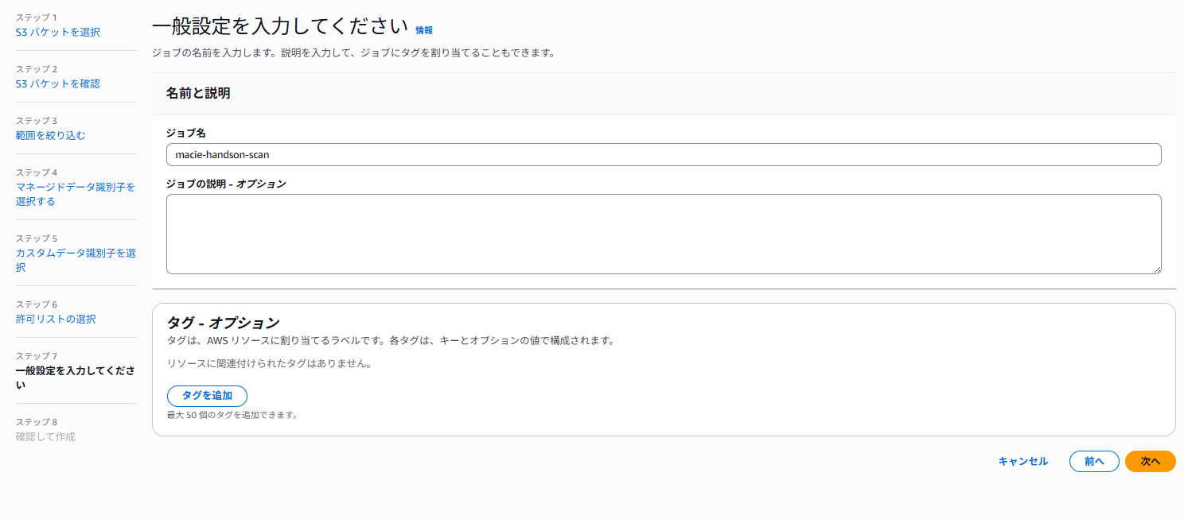The width and height of the screenshot is (1184, 519).
Task: Focus the ジョブ名 input field
Action: (664, 155)
